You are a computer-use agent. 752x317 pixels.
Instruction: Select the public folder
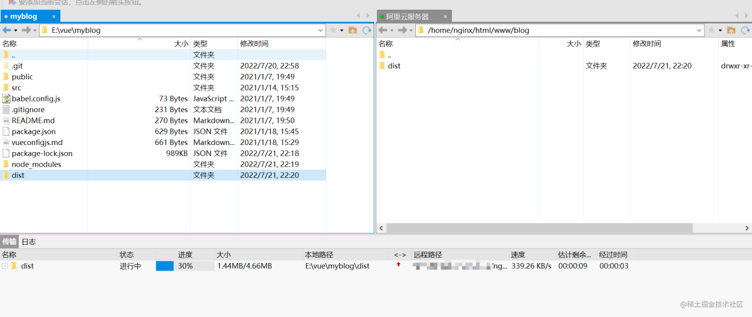163,76
